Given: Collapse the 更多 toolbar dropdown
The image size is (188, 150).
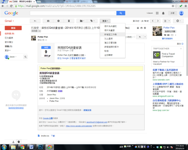Looking at the screenshot, I should (105, 21).
